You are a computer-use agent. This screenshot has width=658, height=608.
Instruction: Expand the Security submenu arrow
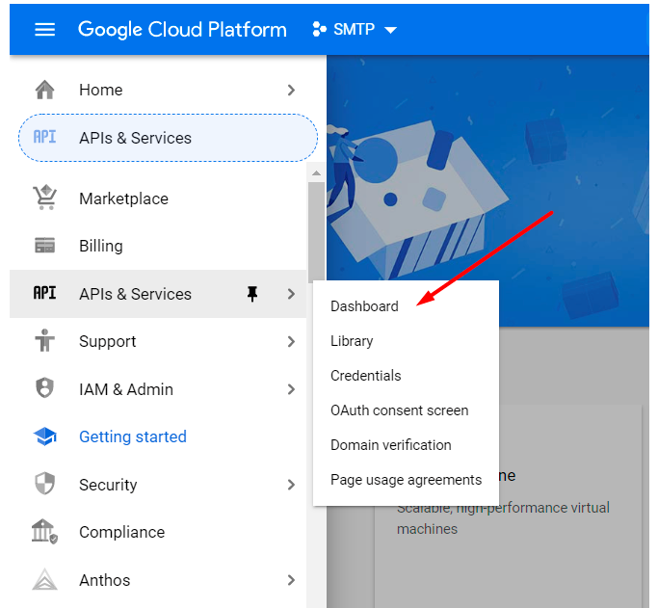point(291,485)
